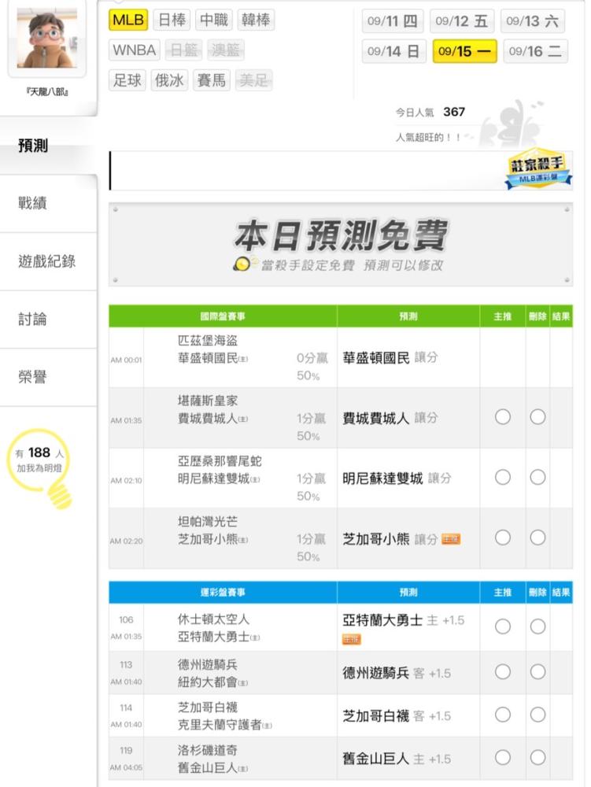Pick the 09/11 四 date button
Image resolution: width=591 pixels, height=787 pixels.
point(393,21)
